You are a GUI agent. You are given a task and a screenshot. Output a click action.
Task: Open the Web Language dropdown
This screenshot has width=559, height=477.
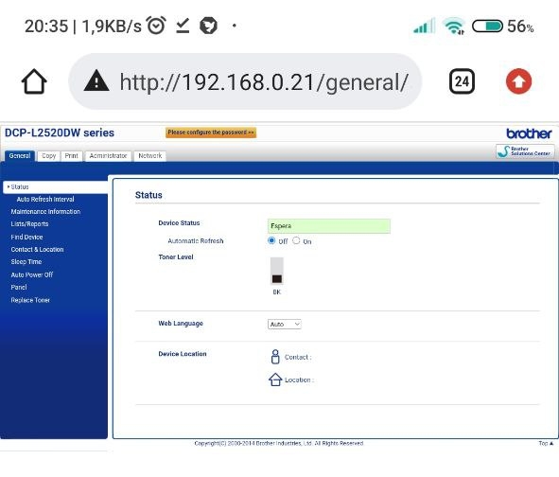285,324
